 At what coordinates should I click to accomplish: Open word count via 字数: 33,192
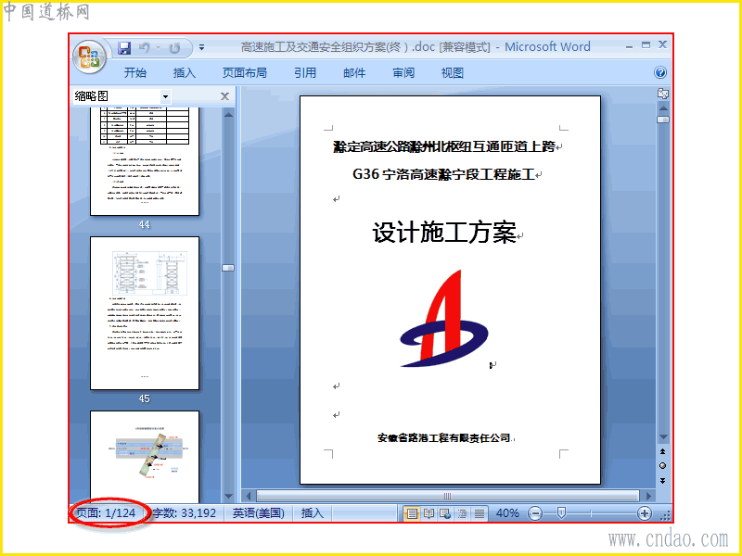pos(184,513)
